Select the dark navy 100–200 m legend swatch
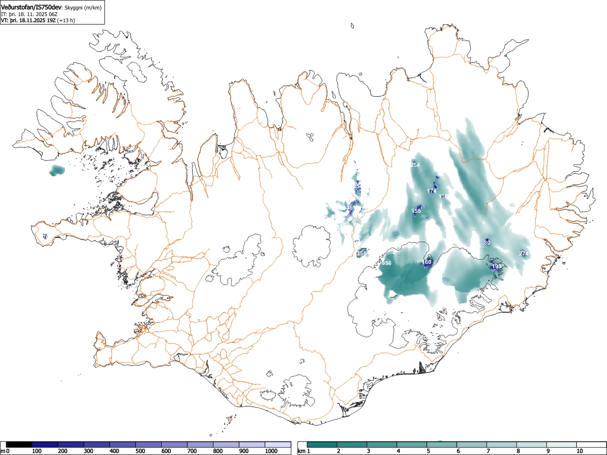This screenshot has height=455, width=607. click(45, 445)
